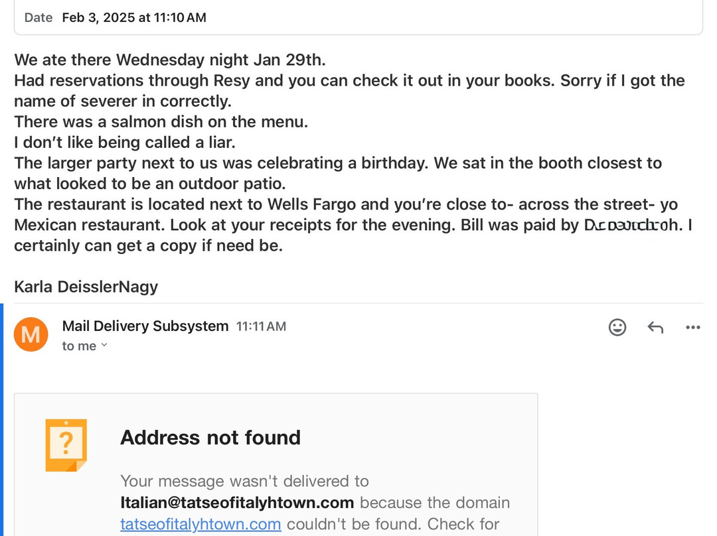Open the three-dot more options menu
Viewport: 717px width, 536px height.
point(692,327)
